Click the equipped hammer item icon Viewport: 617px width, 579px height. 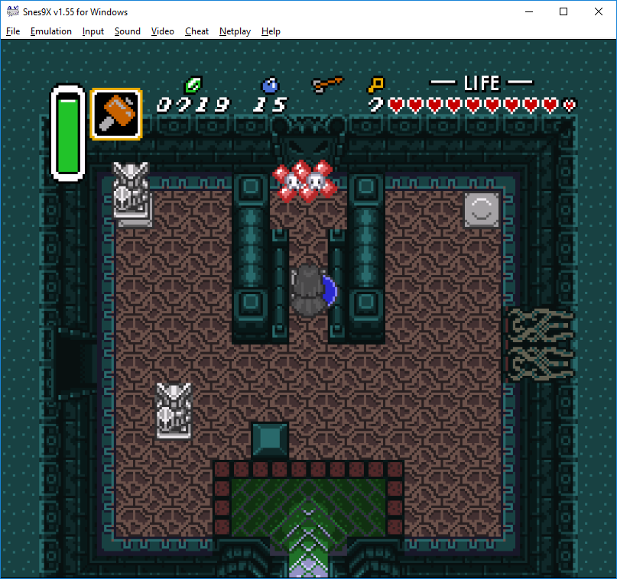(116, 114)
